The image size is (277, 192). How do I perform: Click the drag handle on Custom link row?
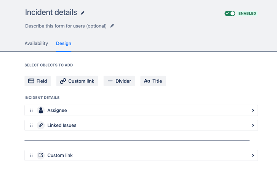(32, 156)
